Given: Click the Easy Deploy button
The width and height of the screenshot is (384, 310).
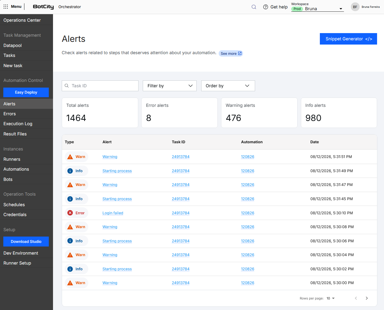Looking at the screenshot, I should (26, 92).
